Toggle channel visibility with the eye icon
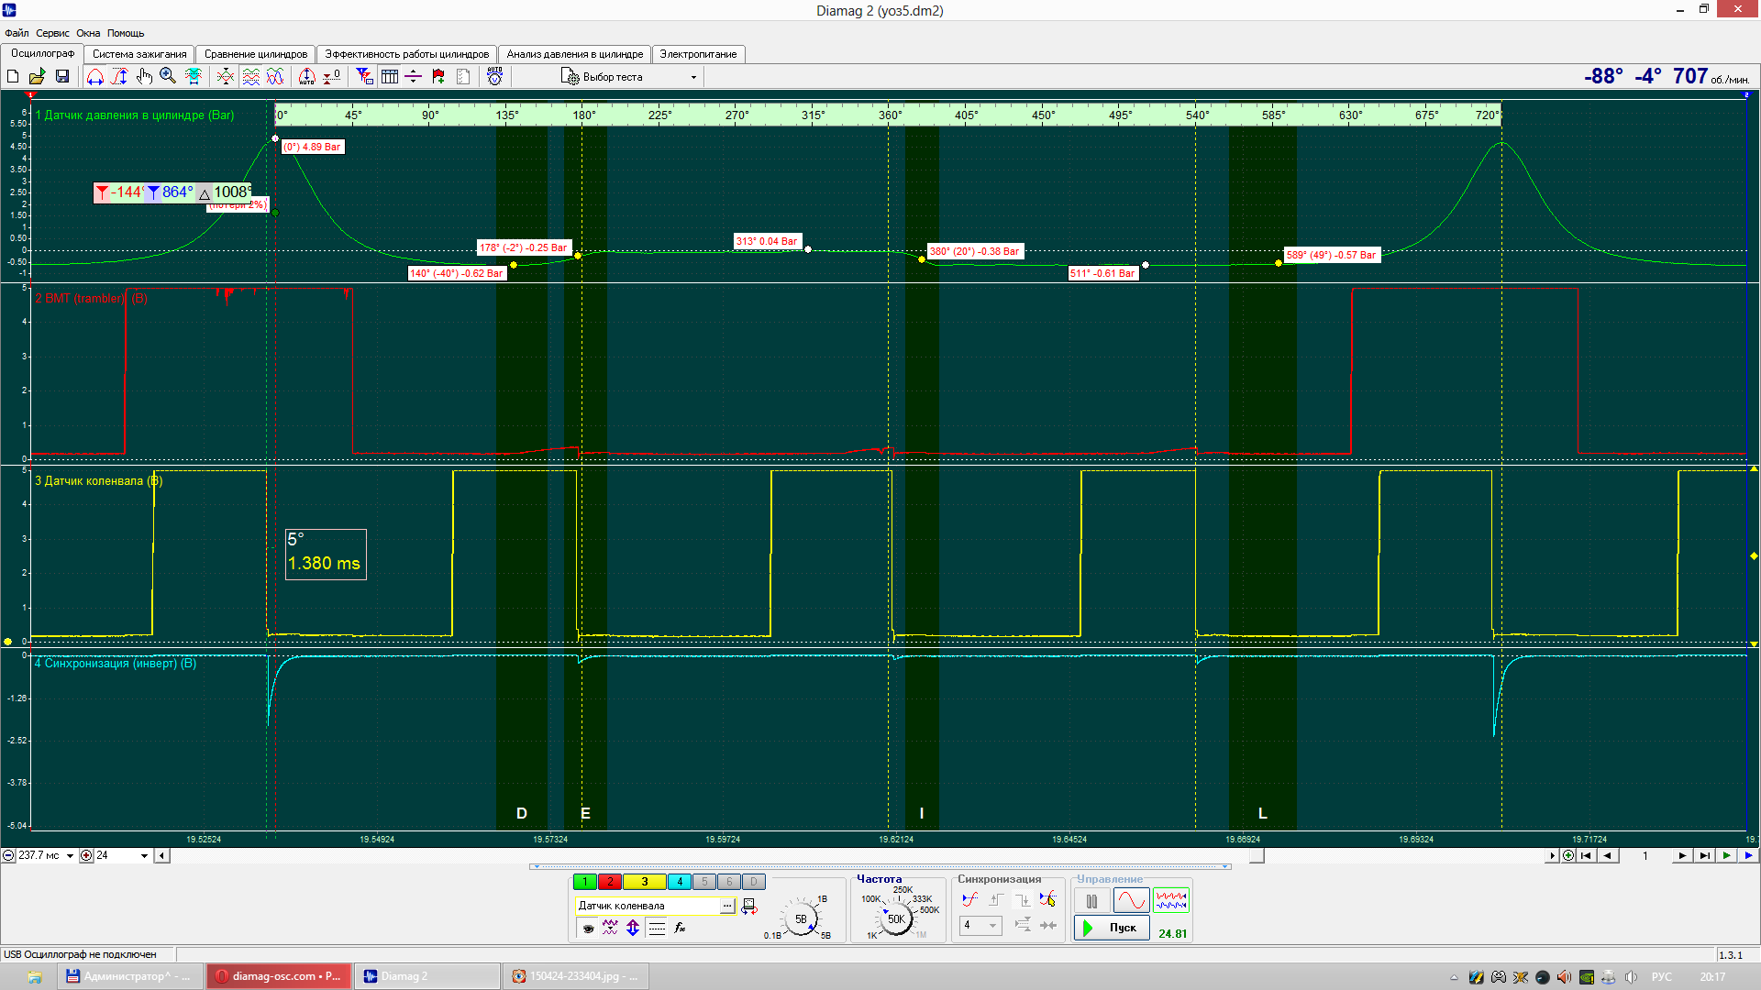This screenshot has width=1761, height=990. click(588, 929)
